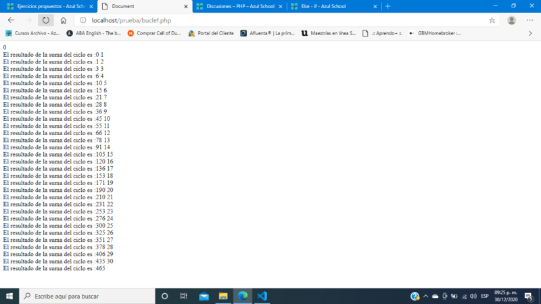The height and width of the screenshot is (304, 541).
Task: Click the browser back arrow
Action: [x=11, y=20]
